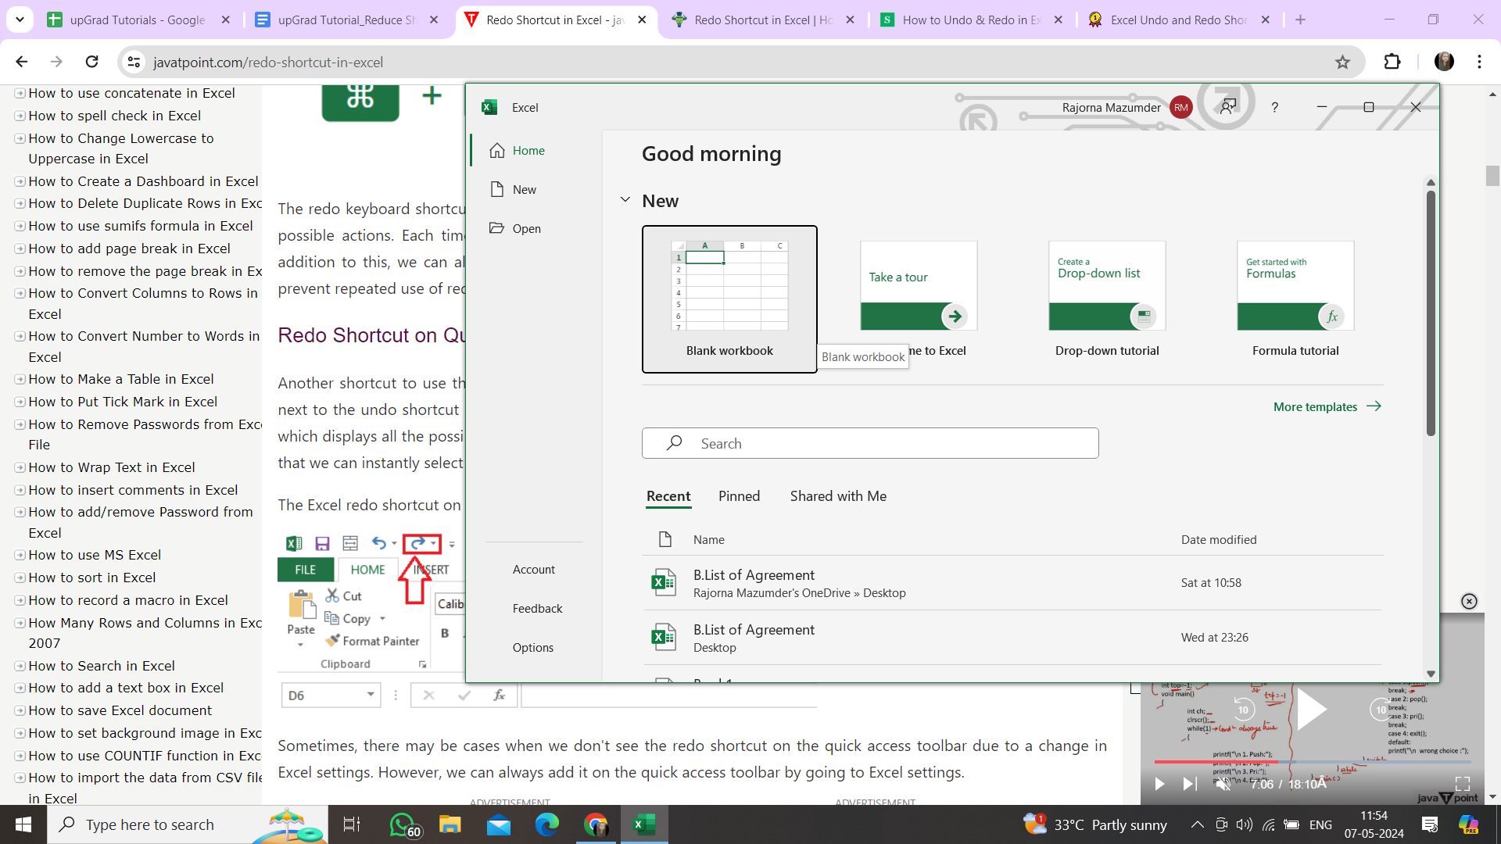Click the Chrome profile avatar
The width and height of the screenshot is (1501, 844).
click(x=1444, y=62)
